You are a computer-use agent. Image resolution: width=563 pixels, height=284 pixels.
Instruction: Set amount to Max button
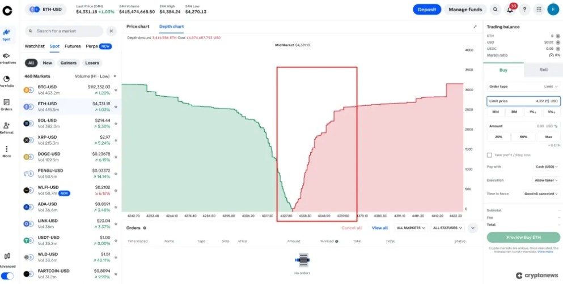(x=548, y=137)
